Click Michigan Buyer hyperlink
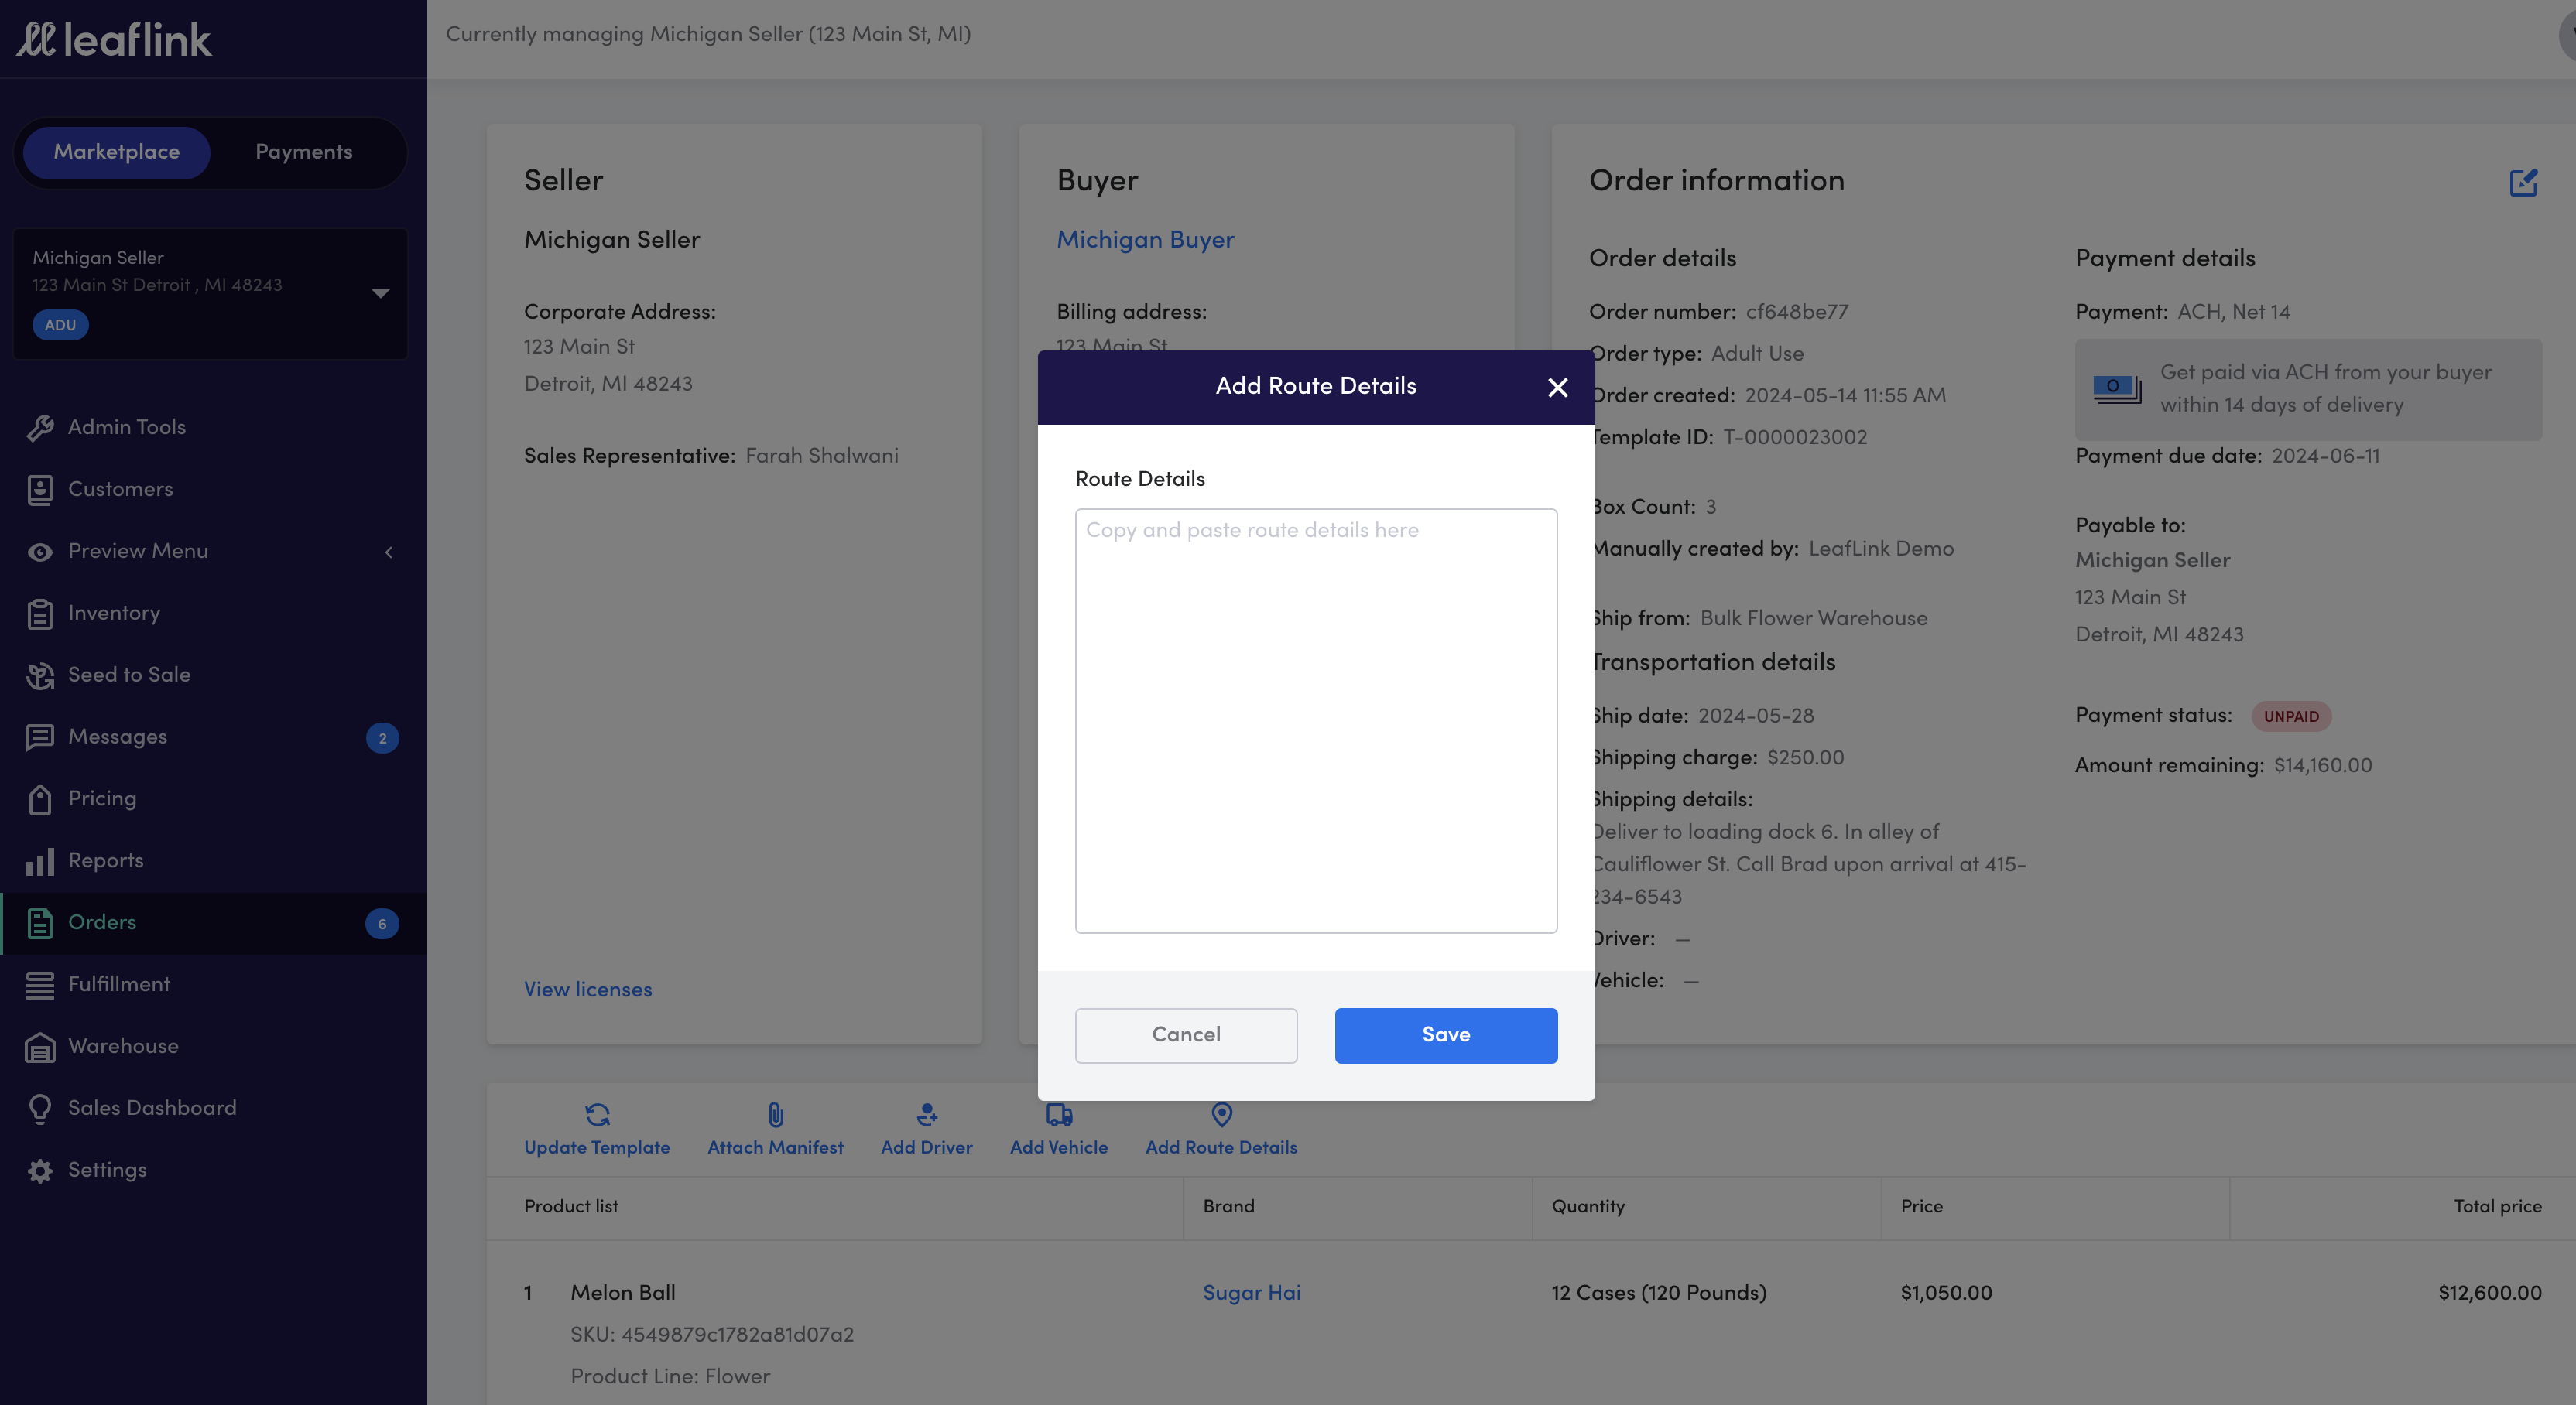This screenshot has height=1405, width=2576. (1146, 239)
